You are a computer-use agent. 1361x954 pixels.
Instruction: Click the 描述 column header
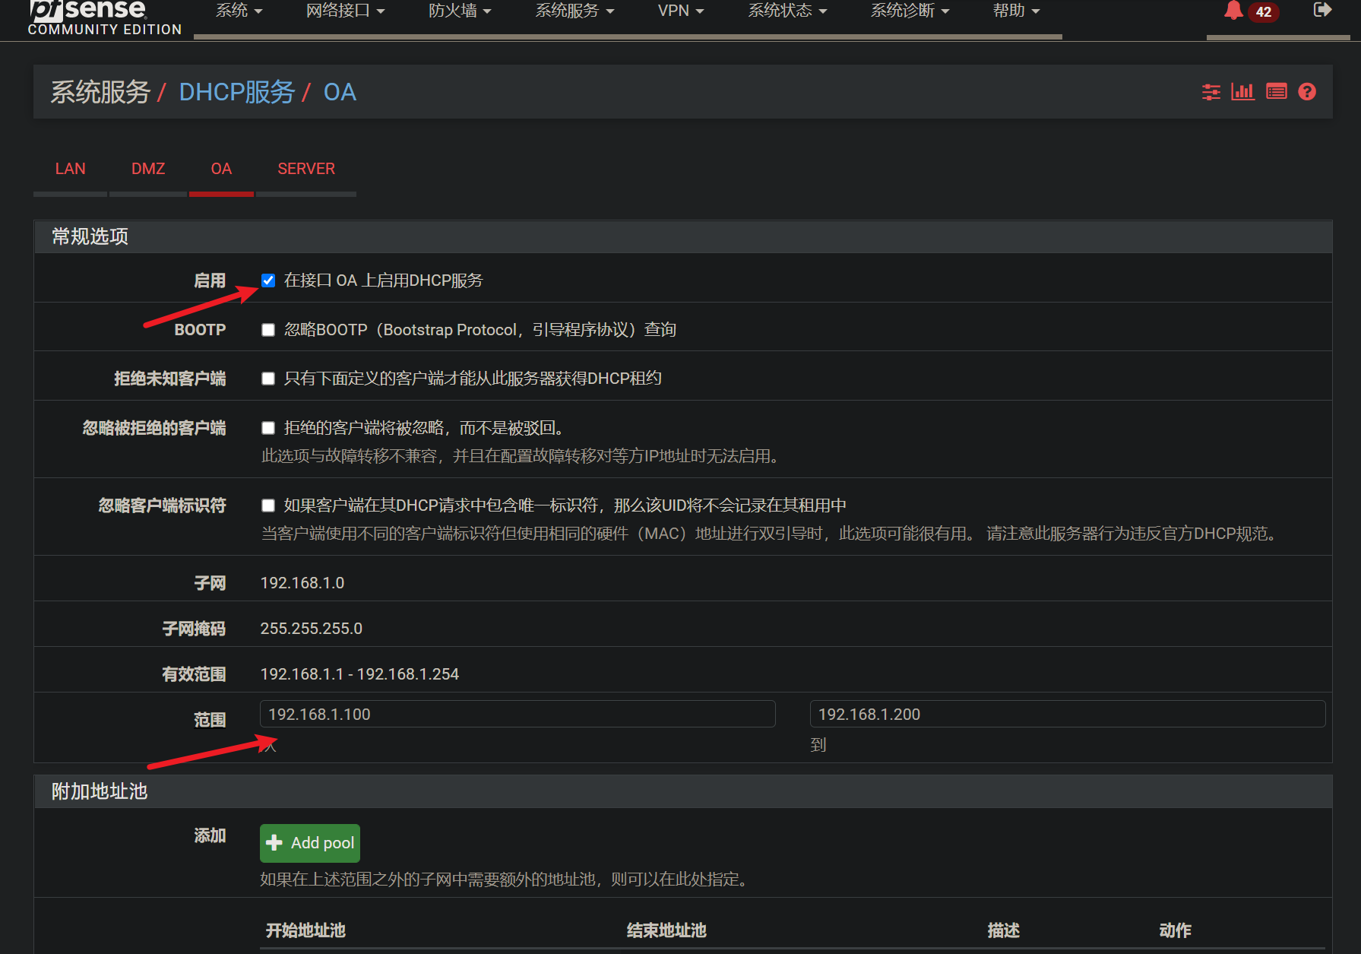(x=1003, y=930)
